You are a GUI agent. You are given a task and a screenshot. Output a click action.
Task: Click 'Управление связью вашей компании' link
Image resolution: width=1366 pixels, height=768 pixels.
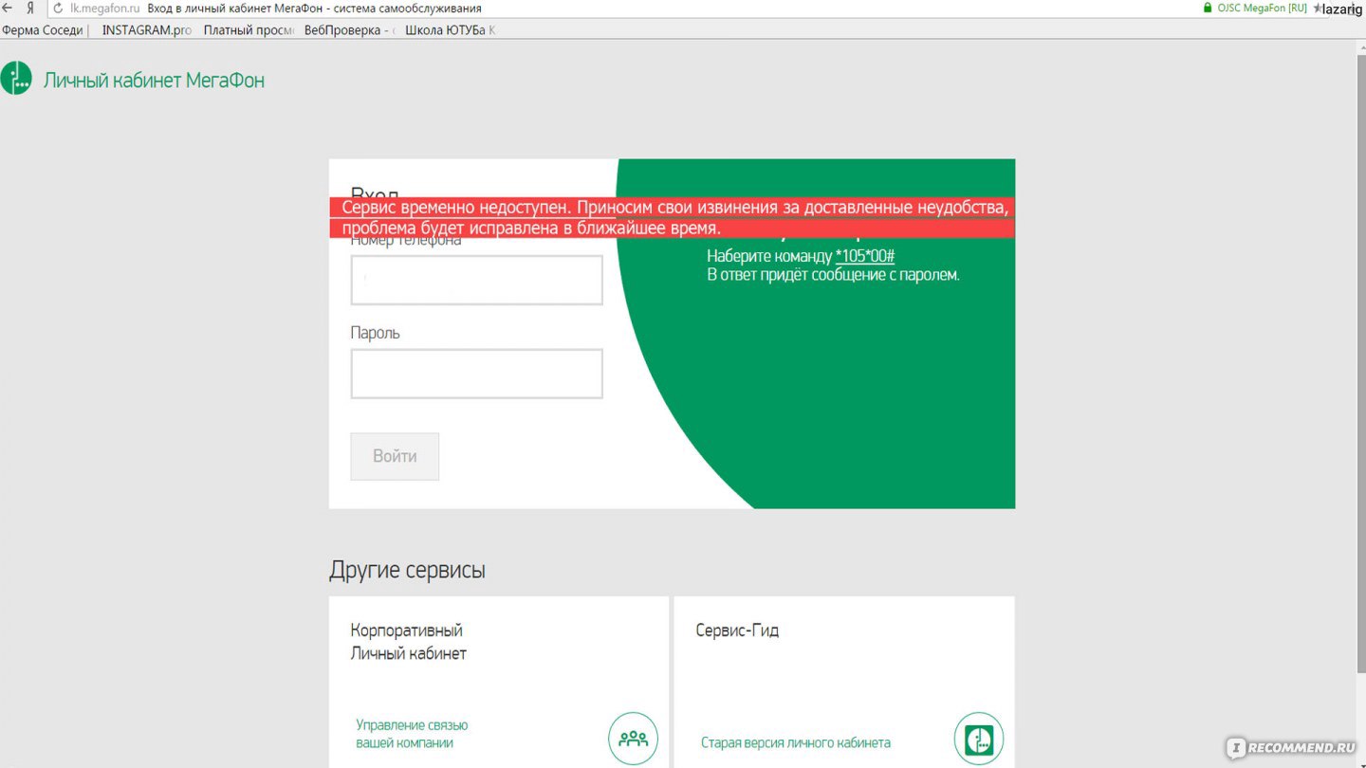(x=412, y=734)
